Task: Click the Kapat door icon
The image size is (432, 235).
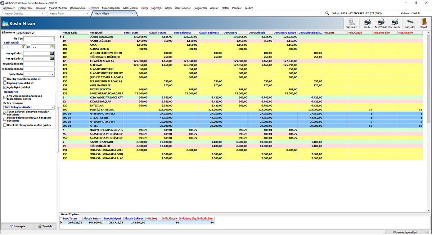Action: click(x=424, y=23)
